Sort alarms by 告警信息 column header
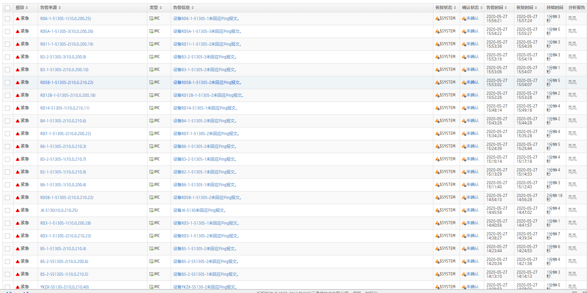The image size is (587, 293). pyautogui.click(x=183, y=8)
